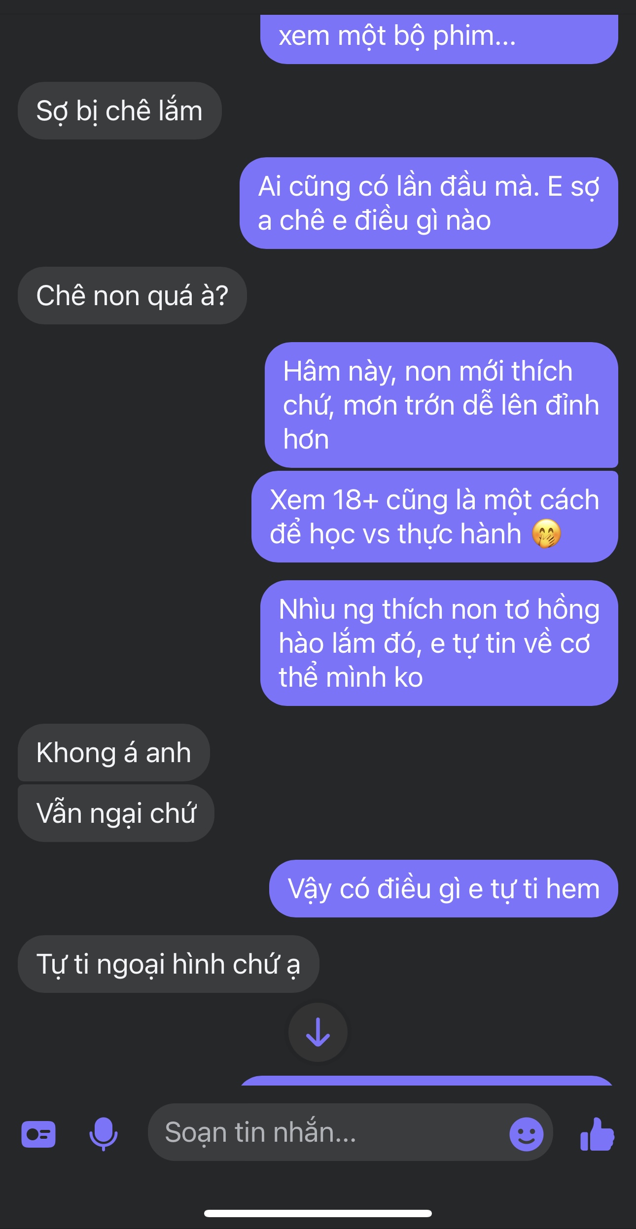Open the emoji picker smiley icon
Image resolution: width=636 pixels, height=1229 pixels.
click(x=526, y=1134)
